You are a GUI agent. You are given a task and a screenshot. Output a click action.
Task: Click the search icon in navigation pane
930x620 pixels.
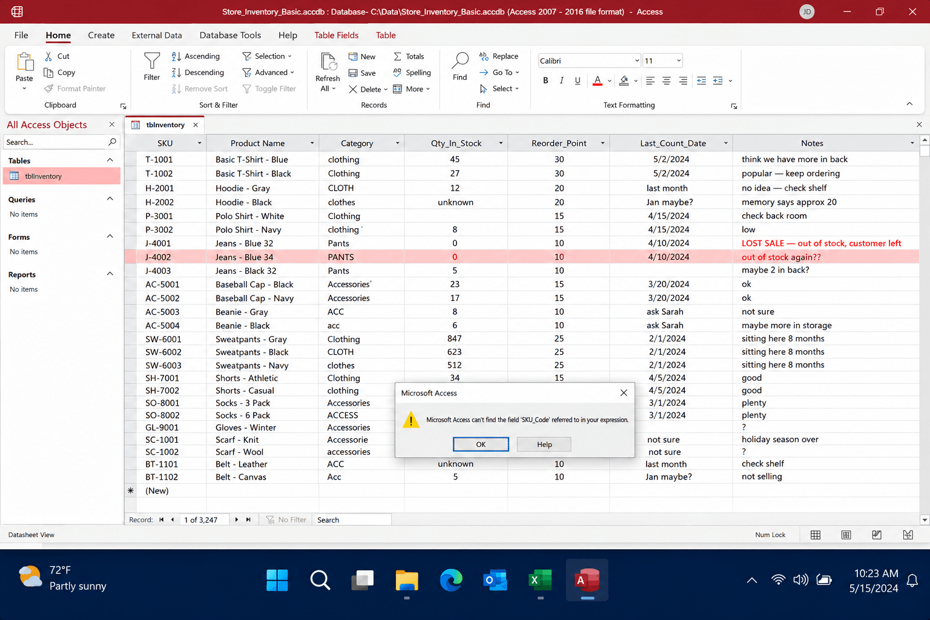[112, 142]
